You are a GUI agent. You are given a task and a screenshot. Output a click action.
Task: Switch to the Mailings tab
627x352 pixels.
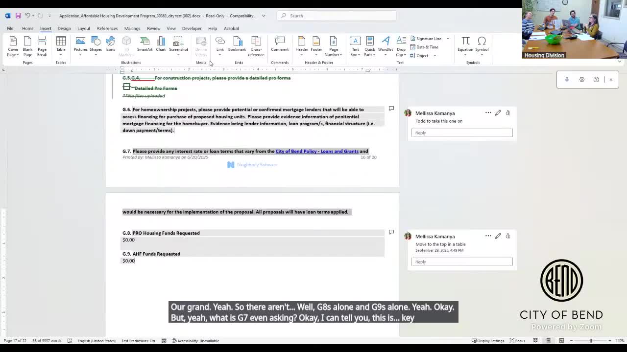(132, 28)
